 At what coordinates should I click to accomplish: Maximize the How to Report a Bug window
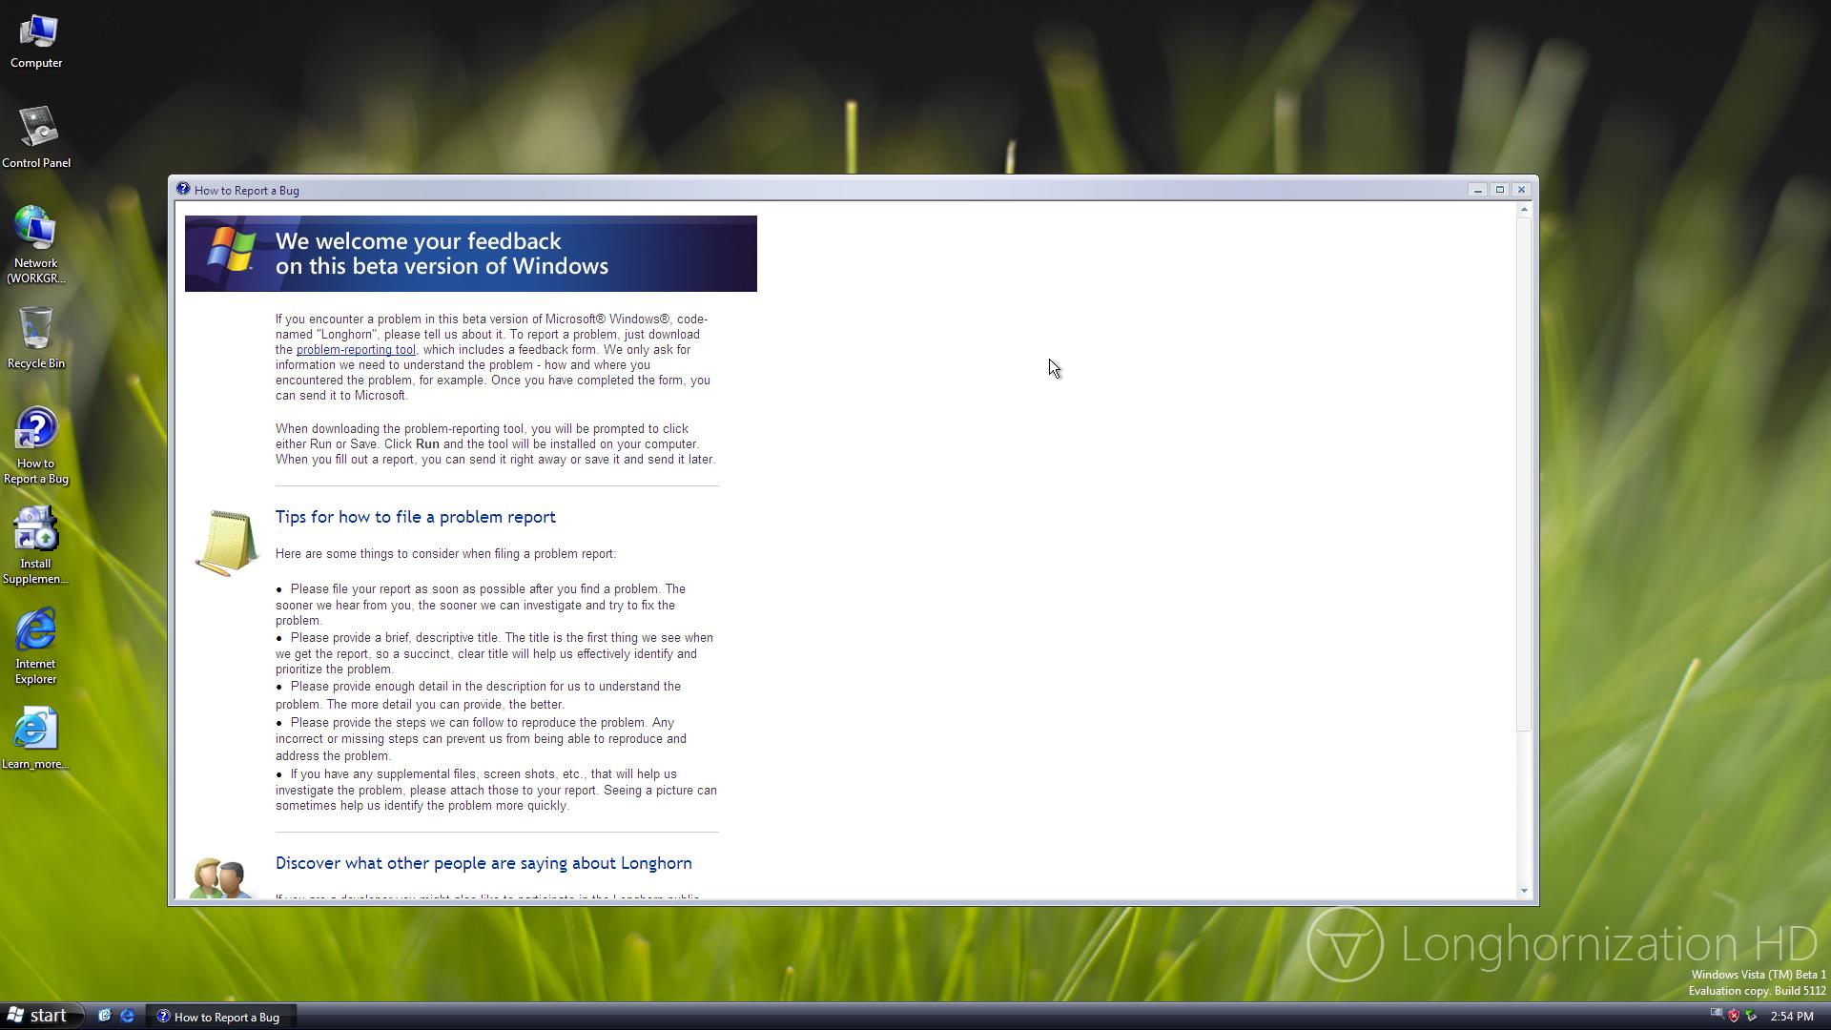click(1500, 190)
